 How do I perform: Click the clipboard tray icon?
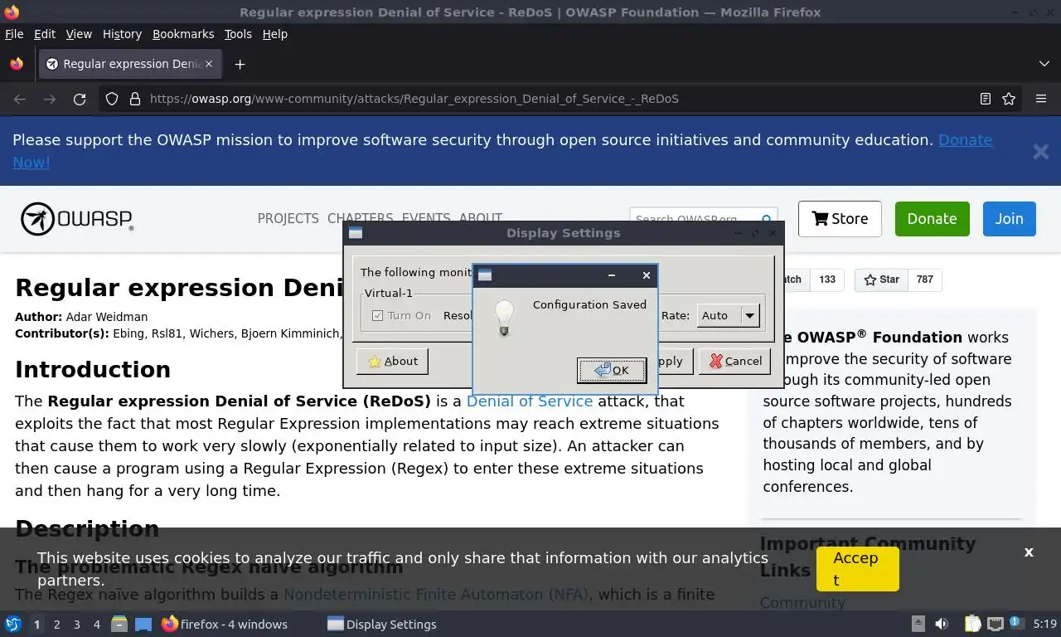[972, 625]
